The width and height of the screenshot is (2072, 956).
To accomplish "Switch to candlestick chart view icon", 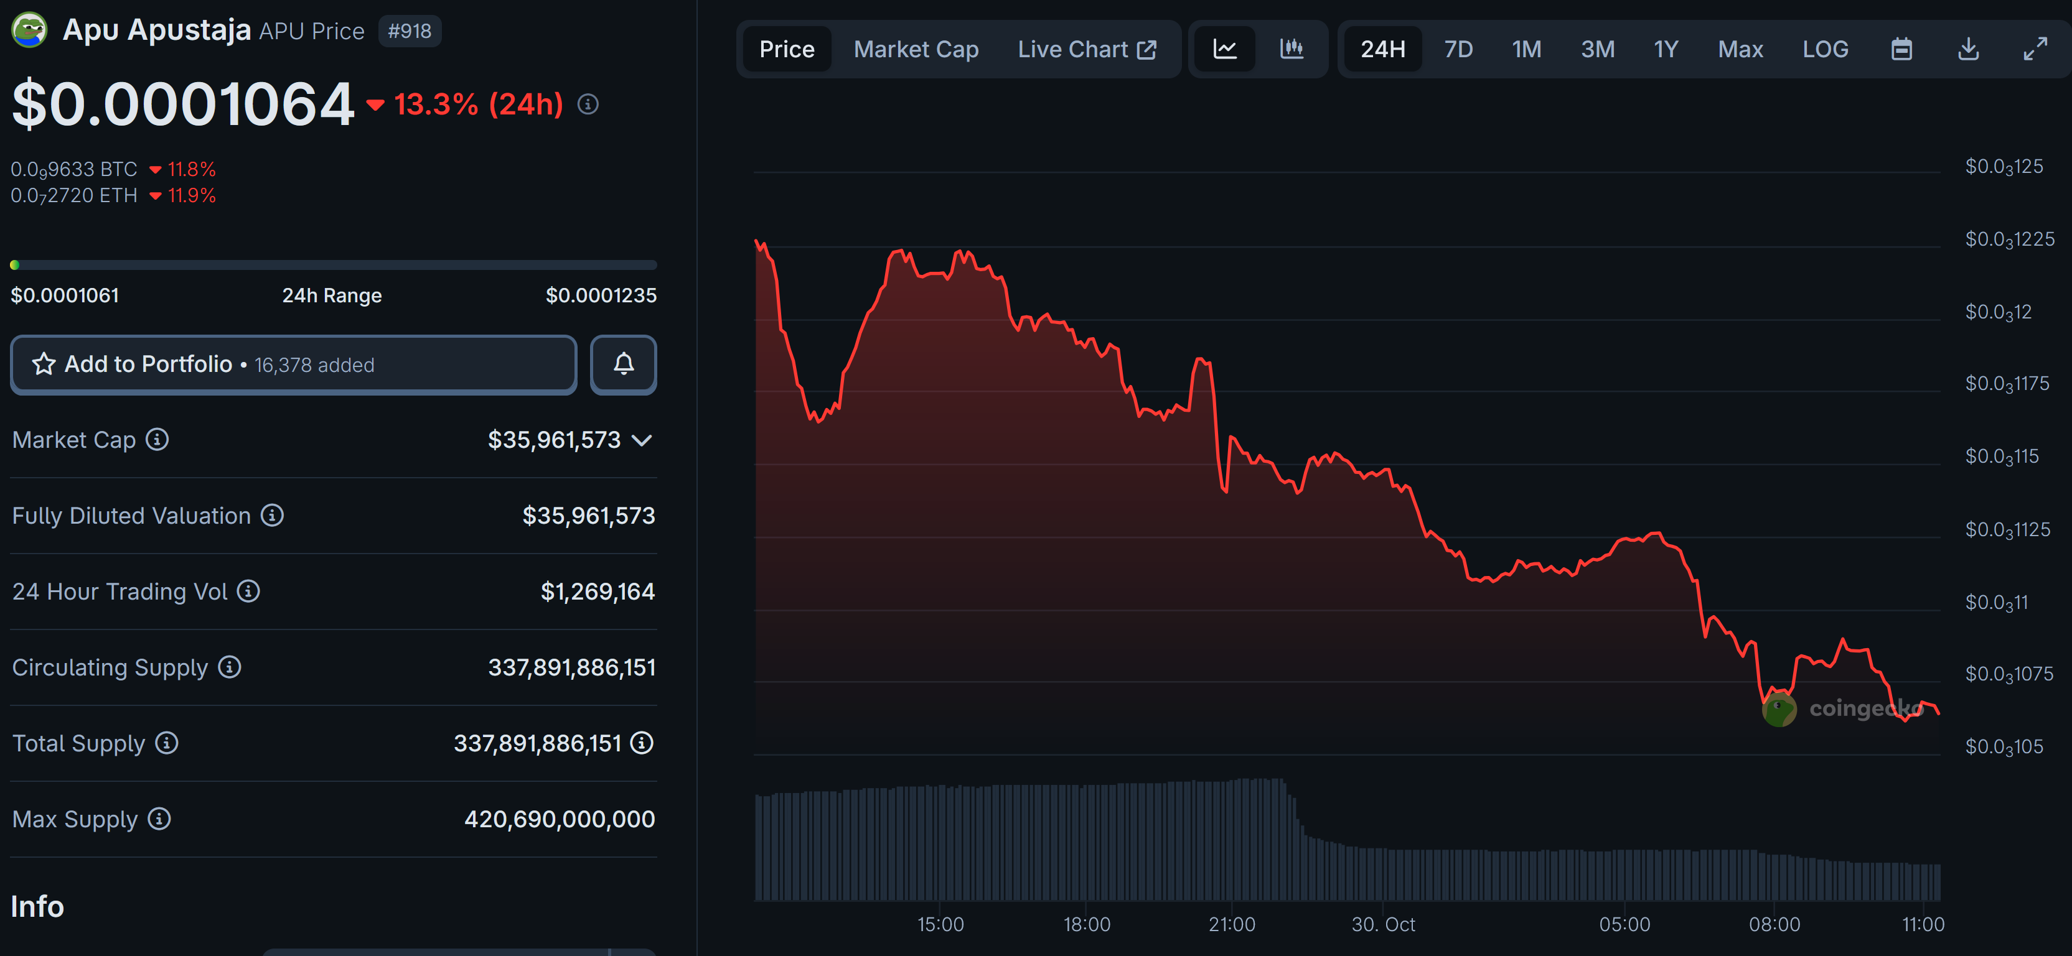I will 1291,49.
